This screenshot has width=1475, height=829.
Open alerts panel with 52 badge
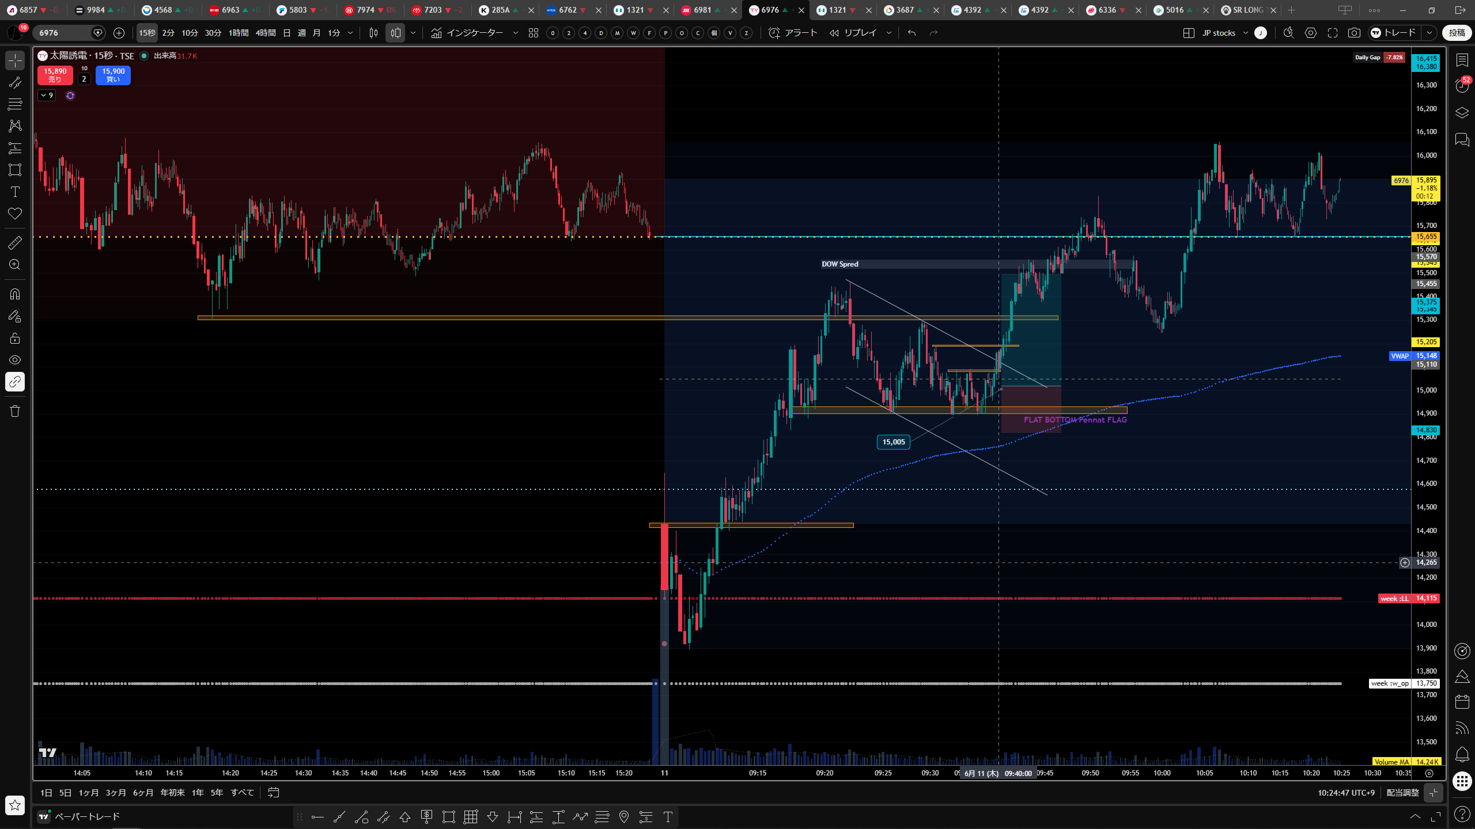(x=1462, y=86)
